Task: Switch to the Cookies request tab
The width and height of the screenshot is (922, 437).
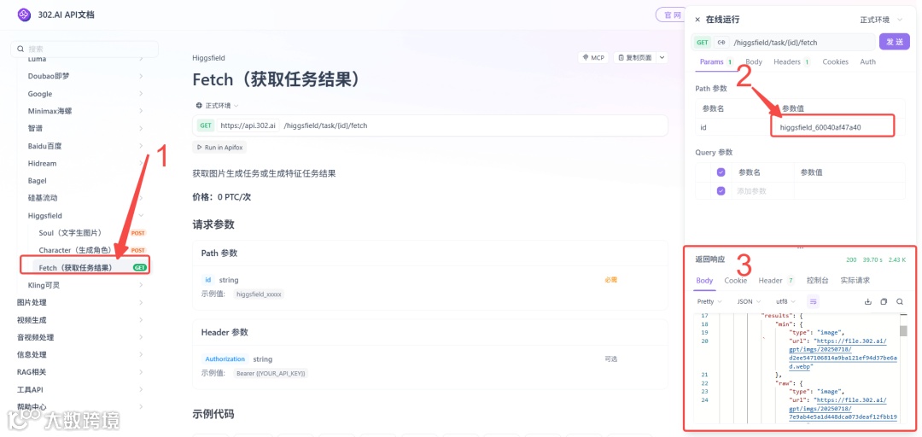Action: [835, 61]
